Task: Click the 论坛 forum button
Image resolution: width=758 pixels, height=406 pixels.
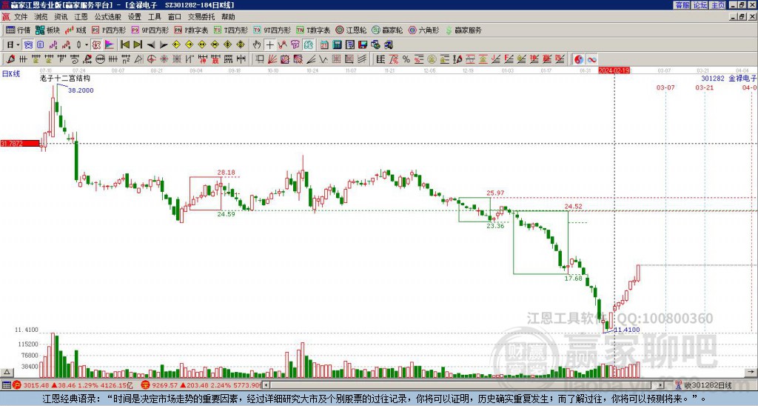Action: click(x=700, y=5)
